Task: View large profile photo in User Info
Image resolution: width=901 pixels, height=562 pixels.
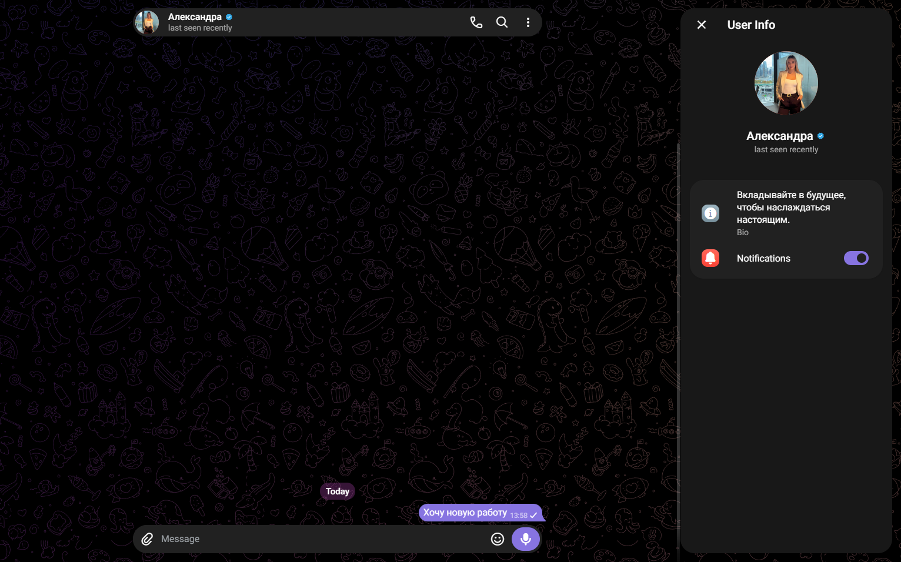Action: pos(786,83)
